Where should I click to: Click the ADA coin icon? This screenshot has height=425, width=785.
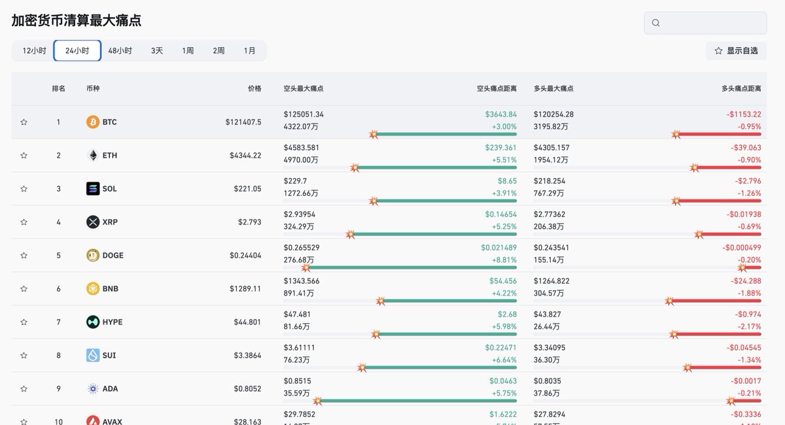(93, 389)
